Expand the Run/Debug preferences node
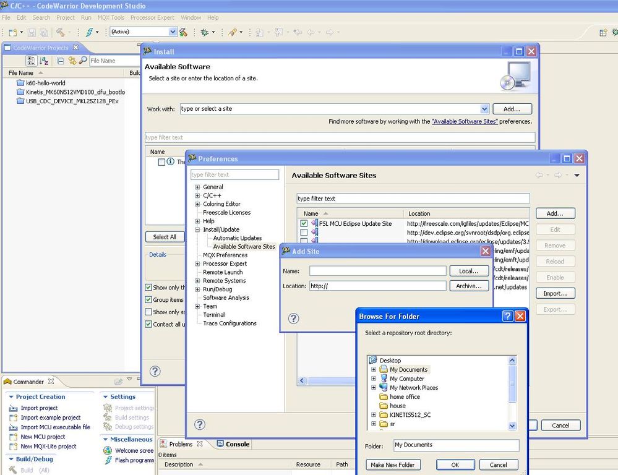 pos(197,289)
